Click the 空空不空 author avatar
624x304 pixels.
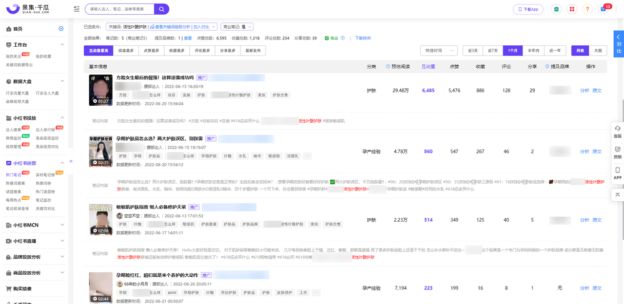point(119,216)
